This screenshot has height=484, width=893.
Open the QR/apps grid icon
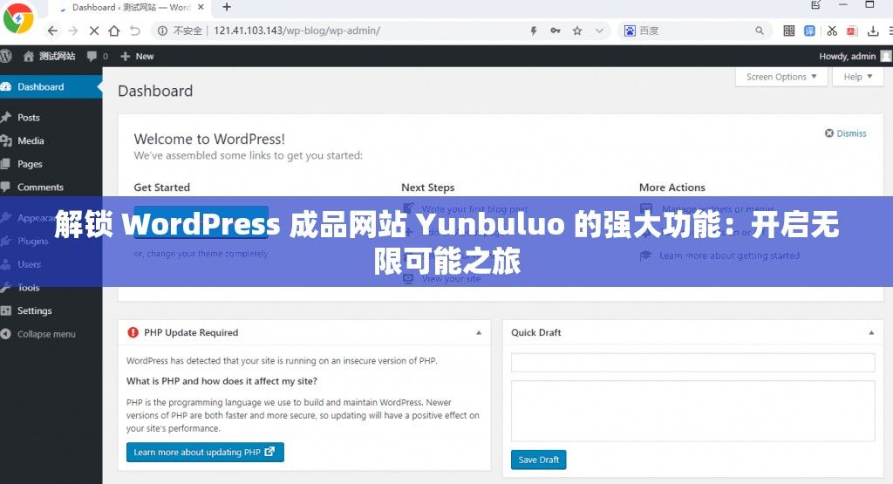click(x=788, y=31)
